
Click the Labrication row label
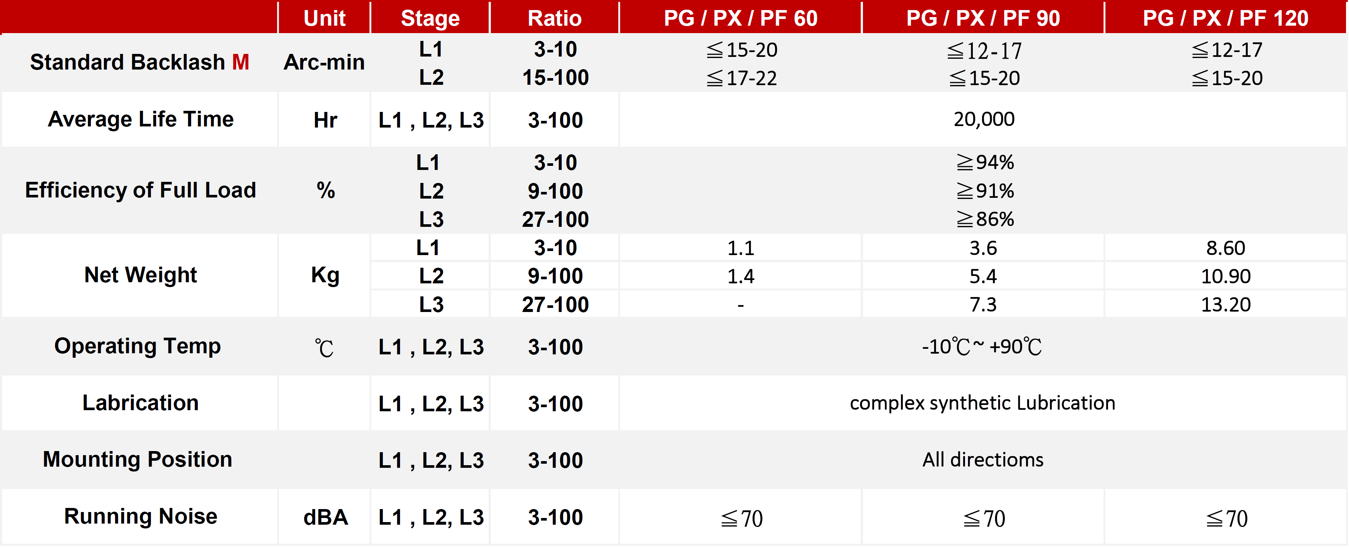(140, 403)
